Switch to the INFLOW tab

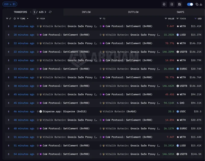(86, 12)
